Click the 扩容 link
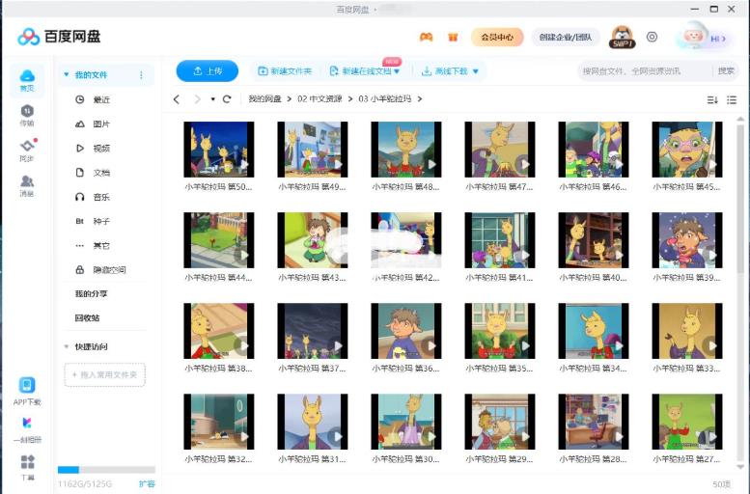 pyautogui.click(x=147, y=484)
